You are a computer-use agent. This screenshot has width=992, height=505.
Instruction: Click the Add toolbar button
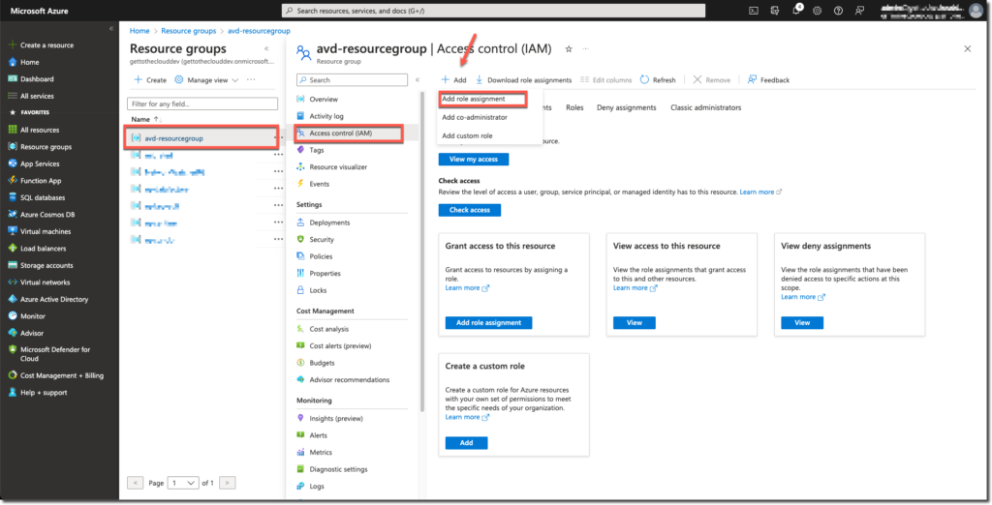pyautogui.click(x=453, y=80)
